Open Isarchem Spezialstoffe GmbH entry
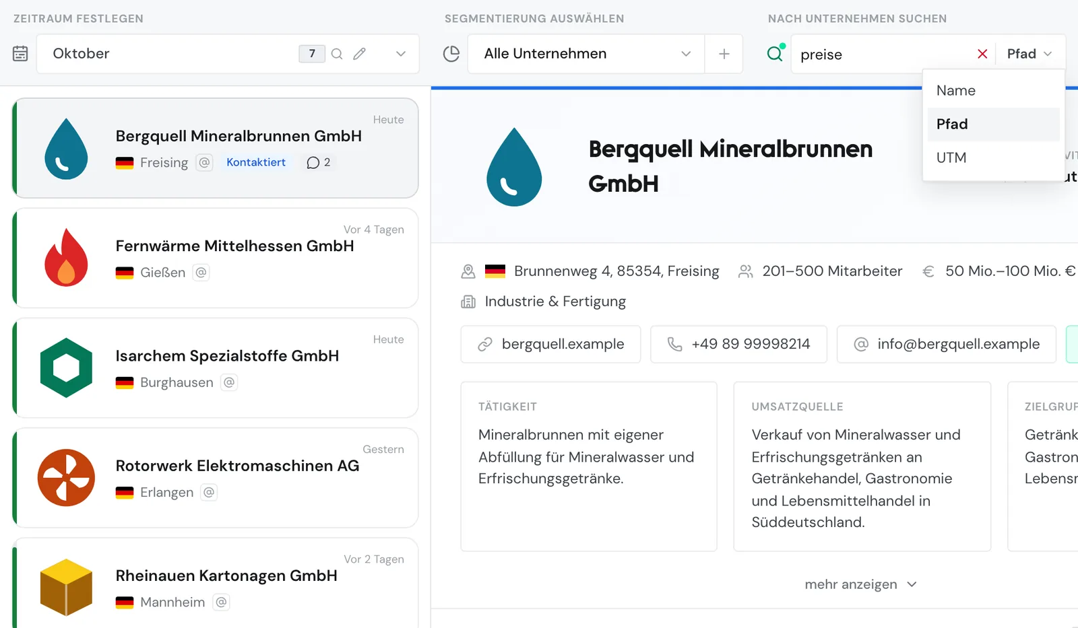The width and height of the screenshot is (1078, 628). 216,368
